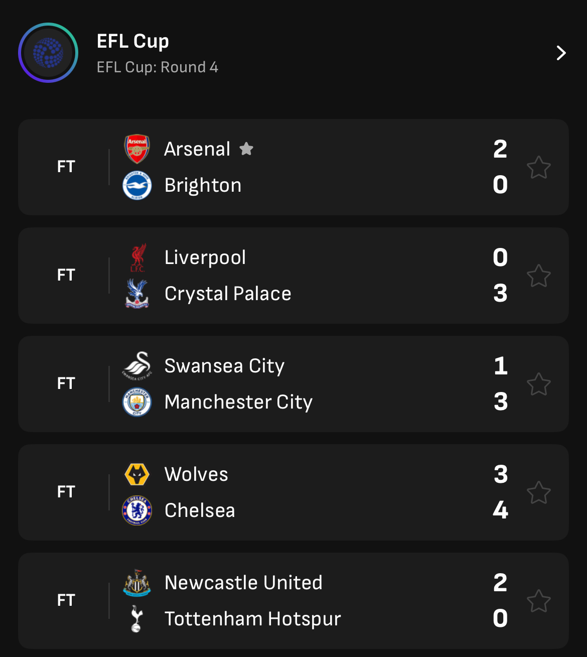Click the Manchester City club crest

point(137,402)
